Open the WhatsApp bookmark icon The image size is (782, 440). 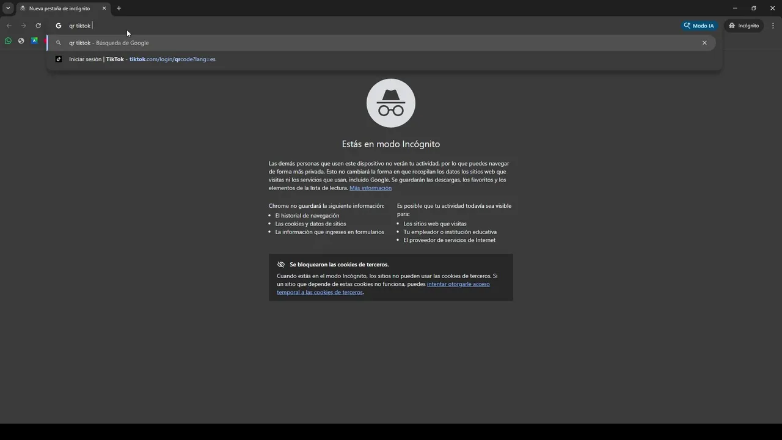point(8,41)
